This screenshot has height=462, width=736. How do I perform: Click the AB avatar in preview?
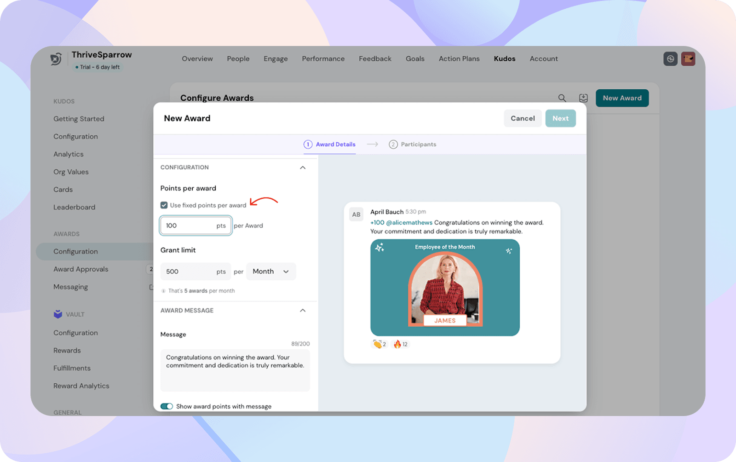coord(356,214)
